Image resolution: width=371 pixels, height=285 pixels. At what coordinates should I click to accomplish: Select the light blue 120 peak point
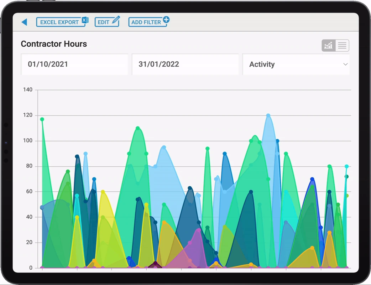pos(268,115)
